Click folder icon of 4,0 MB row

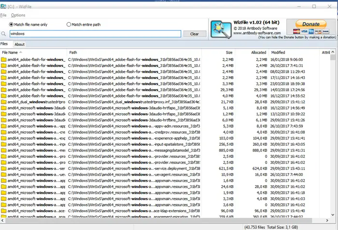coord(4,96)
